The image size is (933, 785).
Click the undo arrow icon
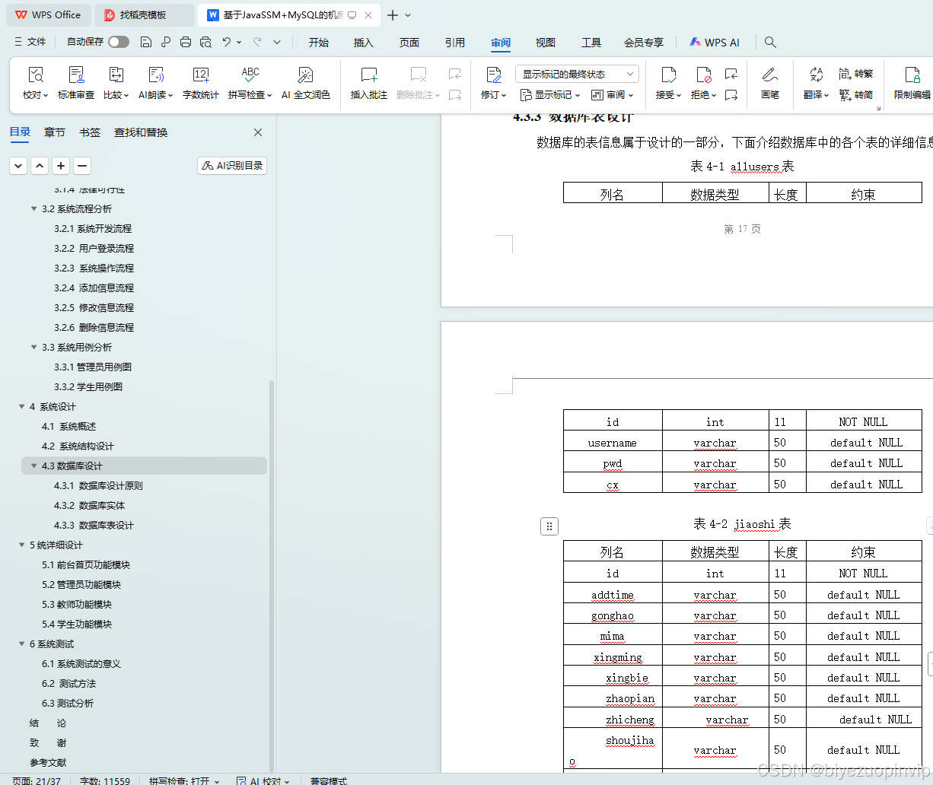[x=226, y=42]
